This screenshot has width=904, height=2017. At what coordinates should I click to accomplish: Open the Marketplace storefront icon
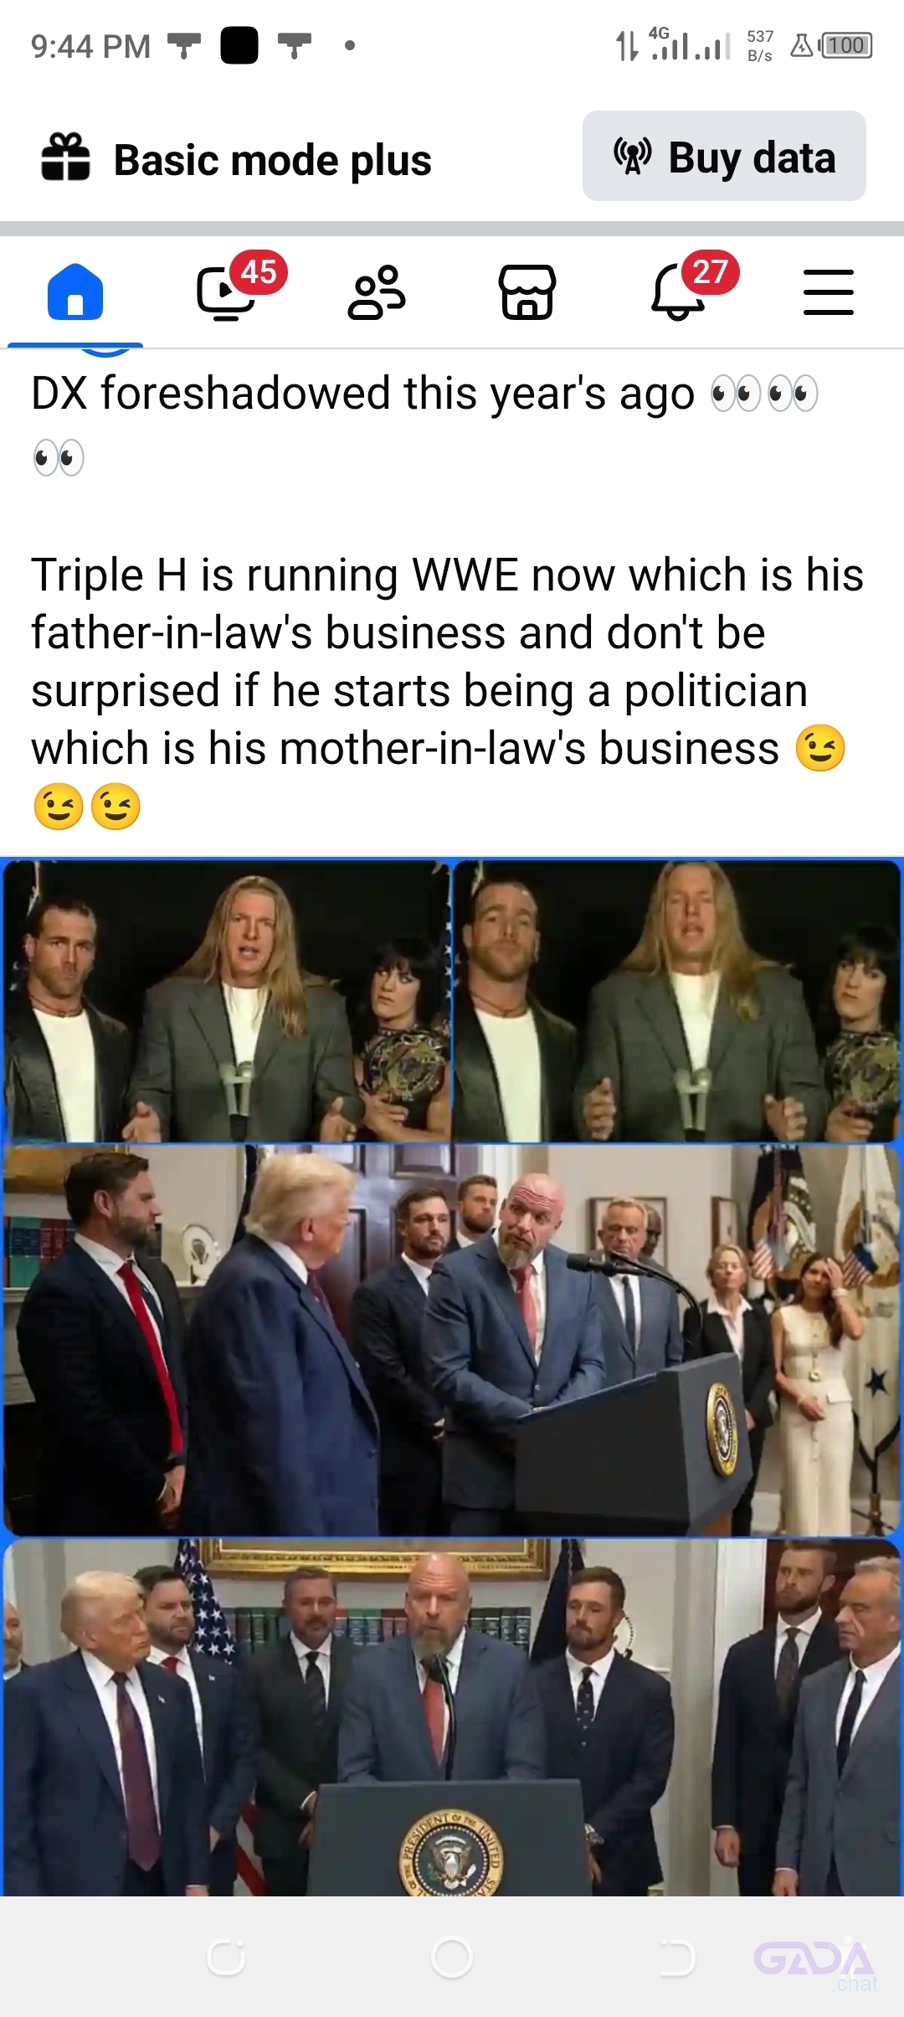pyautogui.click(x=527, y=292)
